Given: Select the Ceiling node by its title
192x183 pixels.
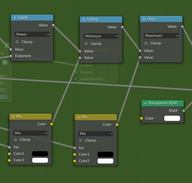Looking at the screenshot, I should (x=92, y=19).
